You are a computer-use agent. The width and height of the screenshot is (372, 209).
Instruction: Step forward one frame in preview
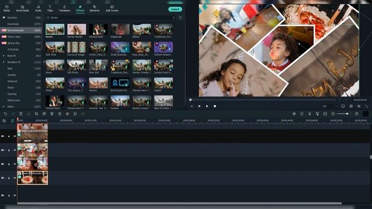tap(199, 106)
